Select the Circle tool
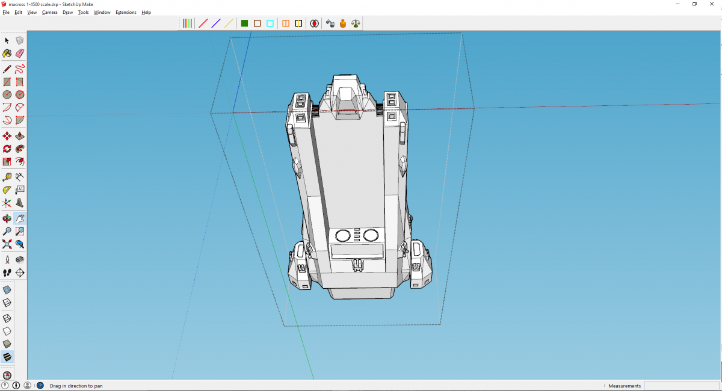Screen dimensions: 722x391 coord(7,94)
